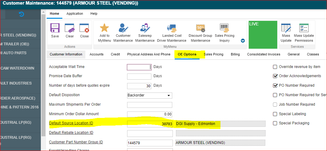Click Add to MyMenu star icon
This screenshot has width=327, height=151.
[104, 28]
